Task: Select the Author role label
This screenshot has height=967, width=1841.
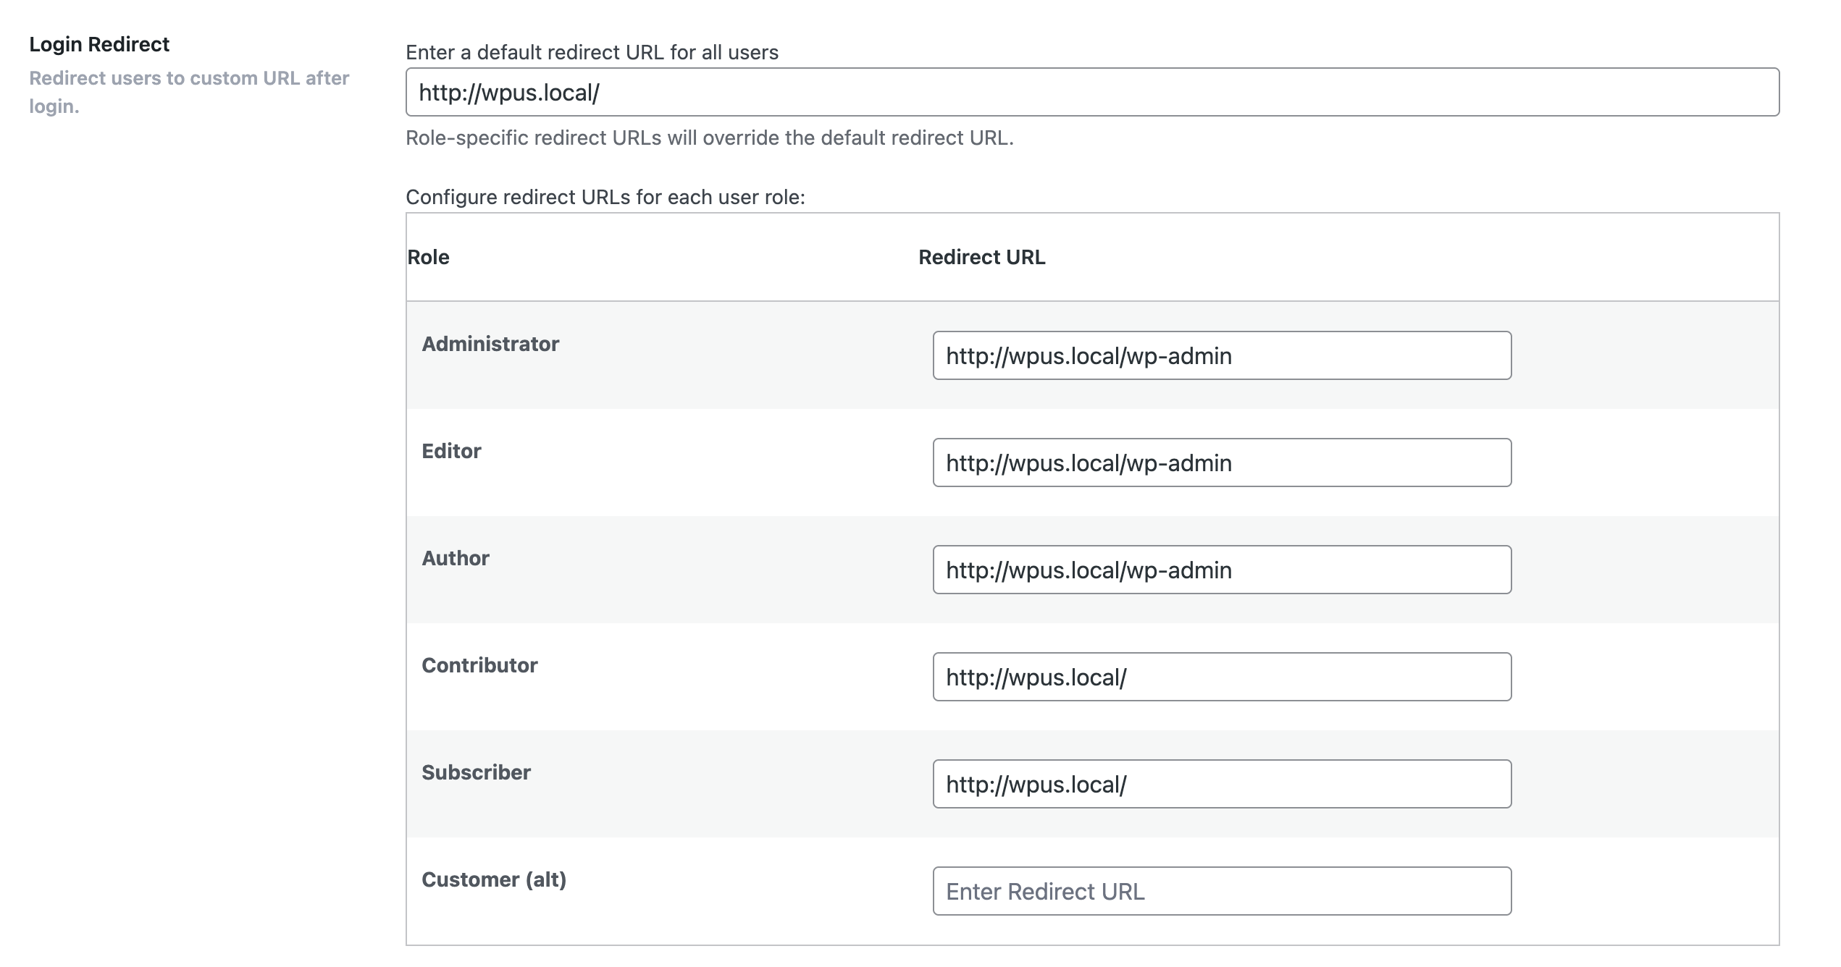Action: point(456,558)
